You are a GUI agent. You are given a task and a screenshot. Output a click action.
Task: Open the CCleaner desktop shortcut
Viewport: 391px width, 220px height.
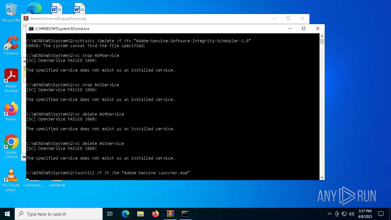[11, 46]
